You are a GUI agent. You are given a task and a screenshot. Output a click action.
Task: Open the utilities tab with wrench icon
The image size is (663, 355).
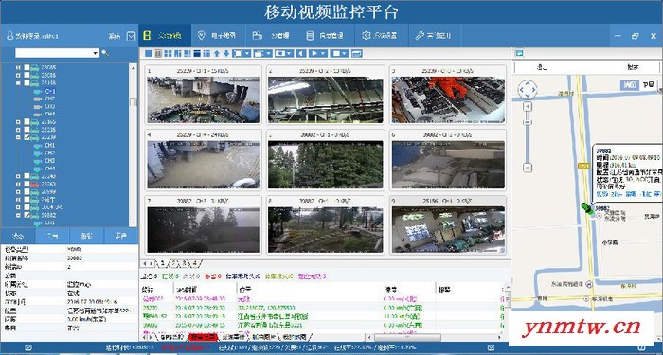pyautogui.click(x=434, y=36)
